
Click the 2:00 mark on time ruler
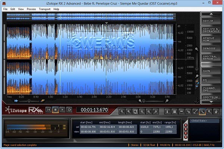(x=94, y=97)
